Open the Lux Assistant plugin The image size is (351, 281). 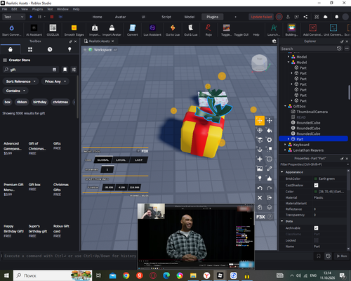tap(152, 30)
